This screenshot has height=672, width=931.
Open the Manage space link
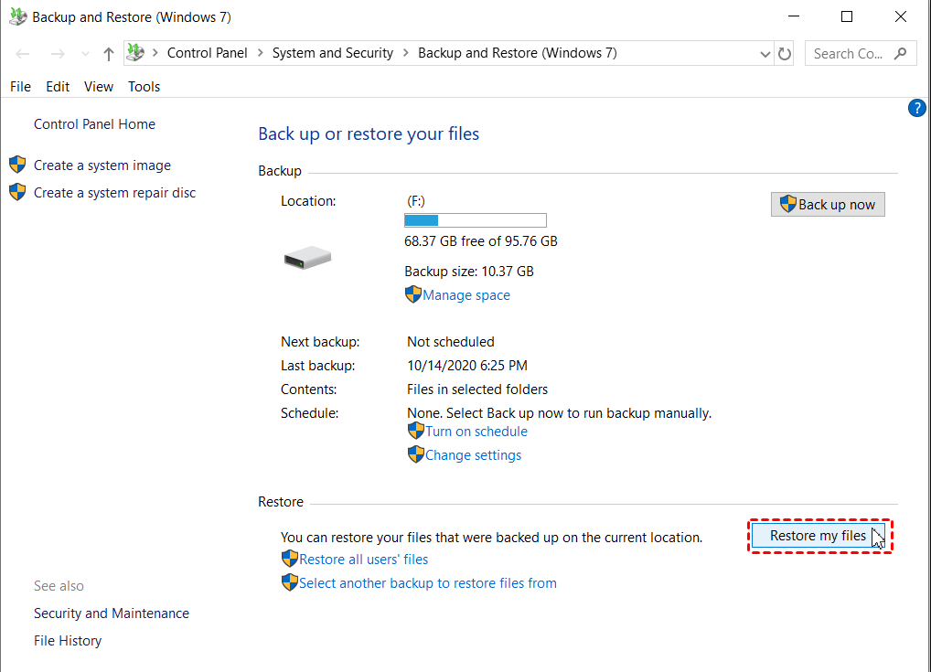tap(465, 295)
